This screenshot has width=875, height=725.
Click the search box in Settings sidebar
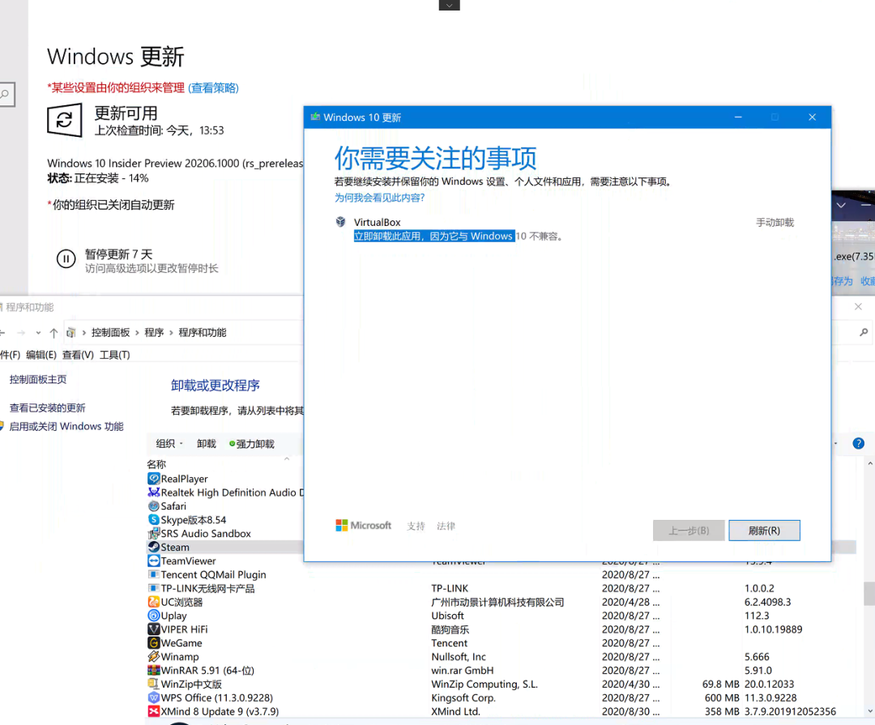point(6,94)
